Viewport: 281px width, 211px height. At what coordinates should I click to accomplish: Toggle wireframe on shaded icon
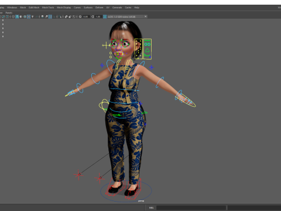[x=25, y=16]
